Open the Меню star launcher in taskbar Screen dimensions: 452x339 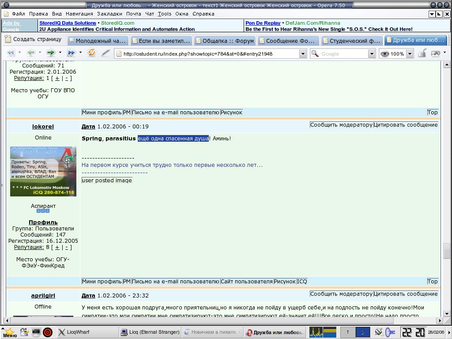point(9,332)
